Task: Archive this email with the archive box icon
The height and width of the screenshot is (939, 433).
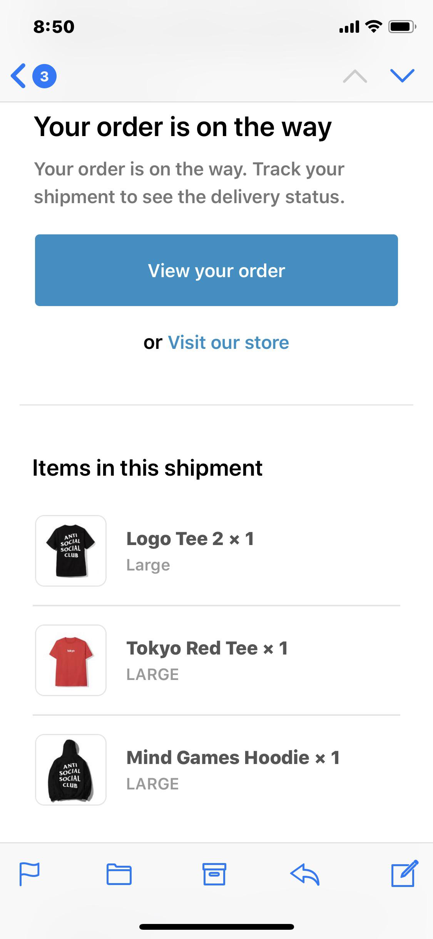Action: tap(214, 874)
